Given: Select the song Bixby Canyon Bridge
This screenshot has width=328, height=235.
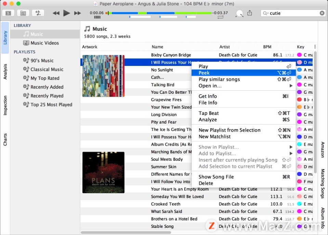Looking at the screenshot, I should pos(171,55).
